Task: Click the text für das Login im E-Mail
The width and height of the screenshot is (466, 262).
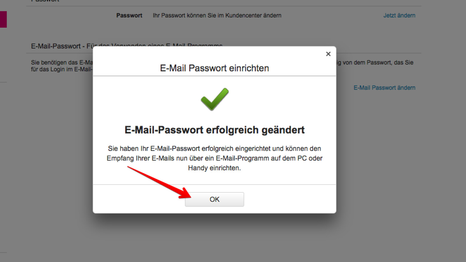Action: pyautogui.click(x=61, y=69)
